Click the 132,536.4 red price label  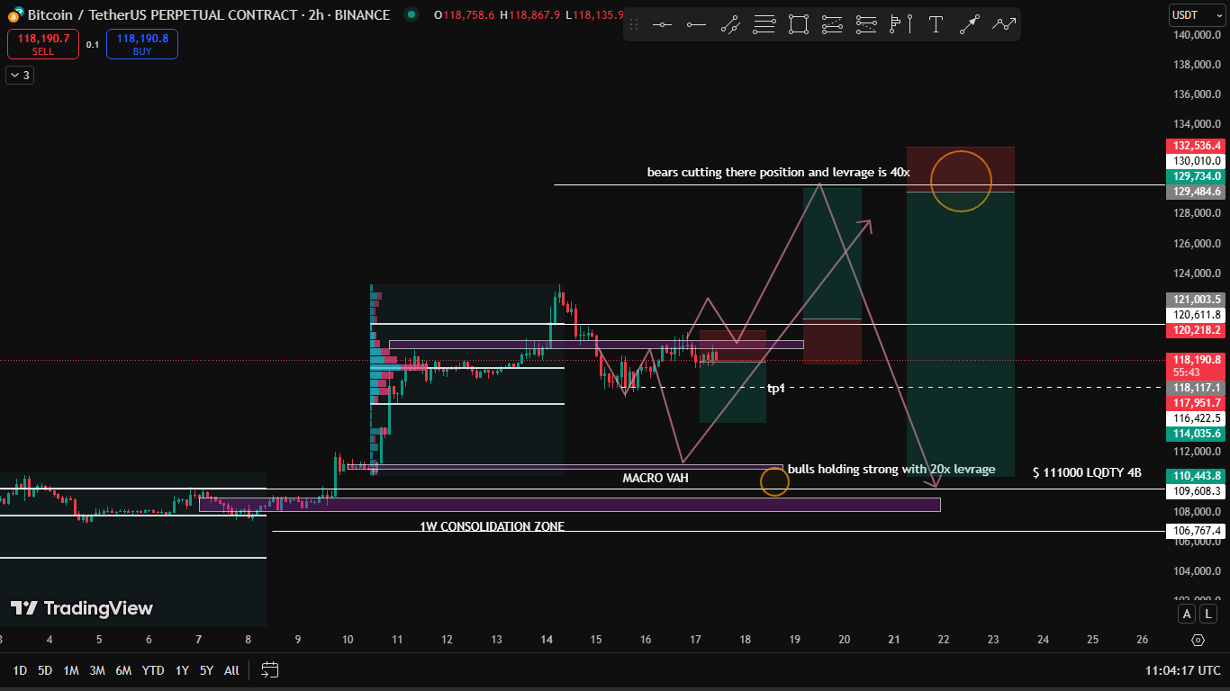(1195, 146)
